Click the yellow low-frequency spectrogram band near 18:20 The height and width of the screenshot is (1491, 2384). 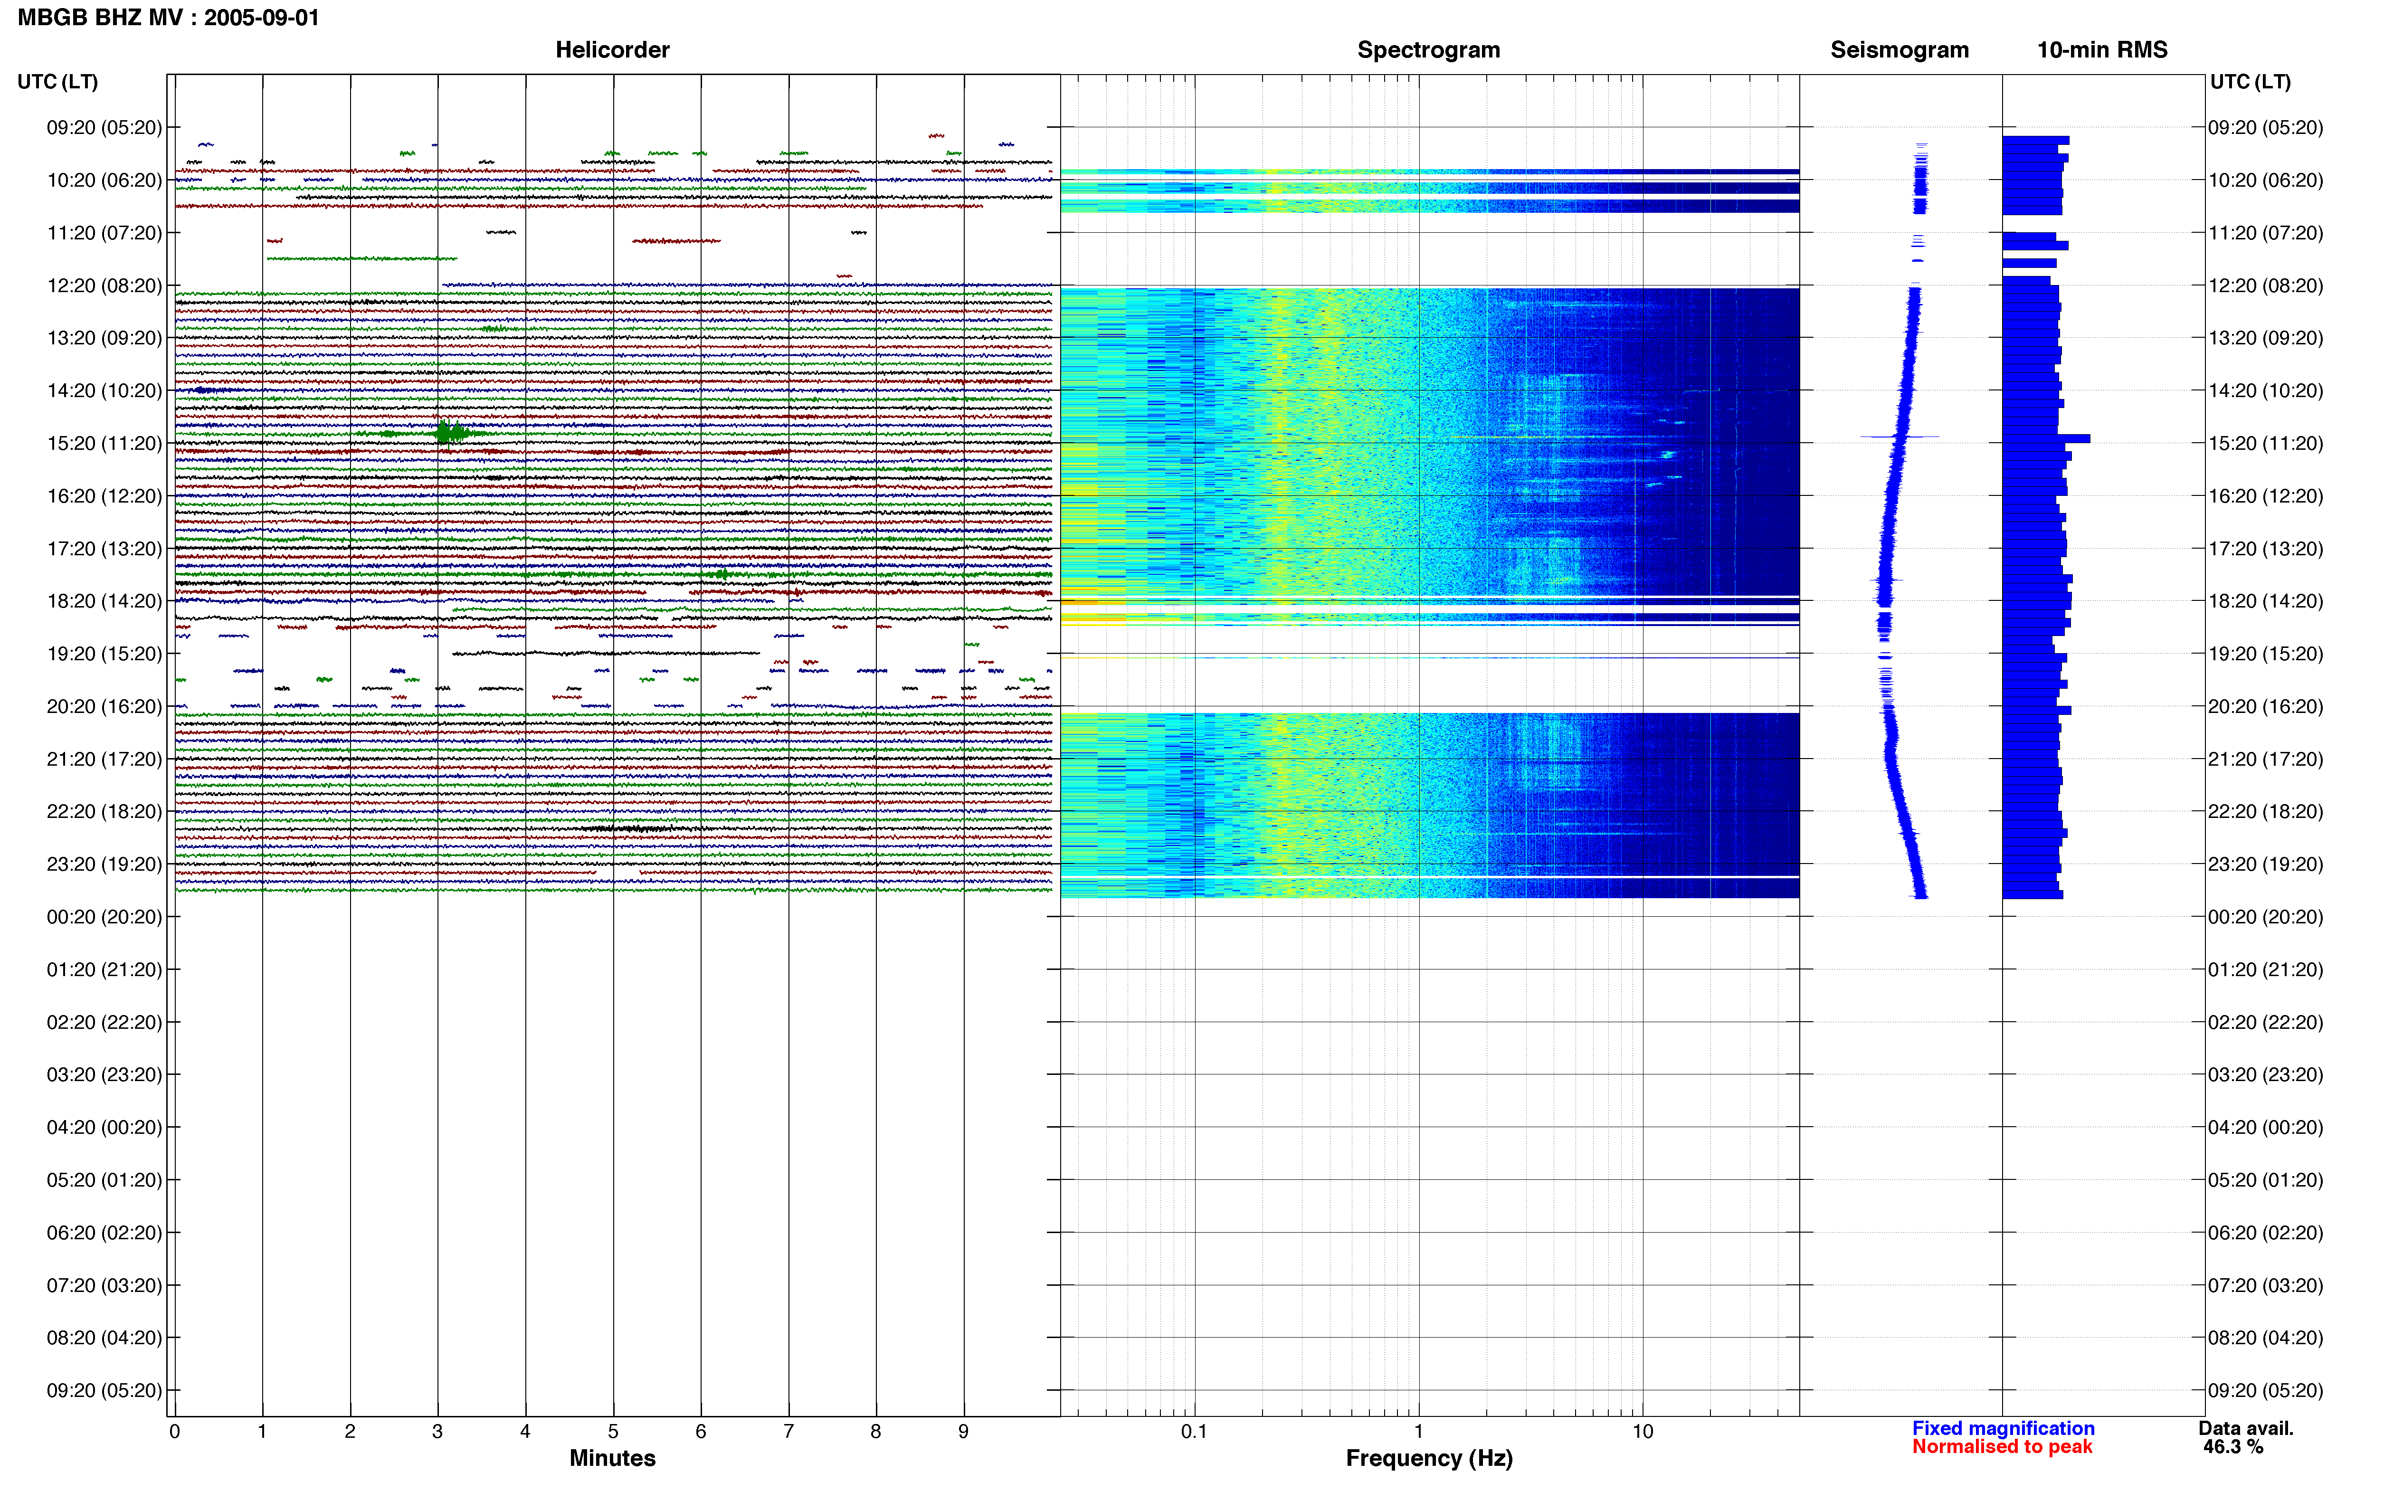1092,602
